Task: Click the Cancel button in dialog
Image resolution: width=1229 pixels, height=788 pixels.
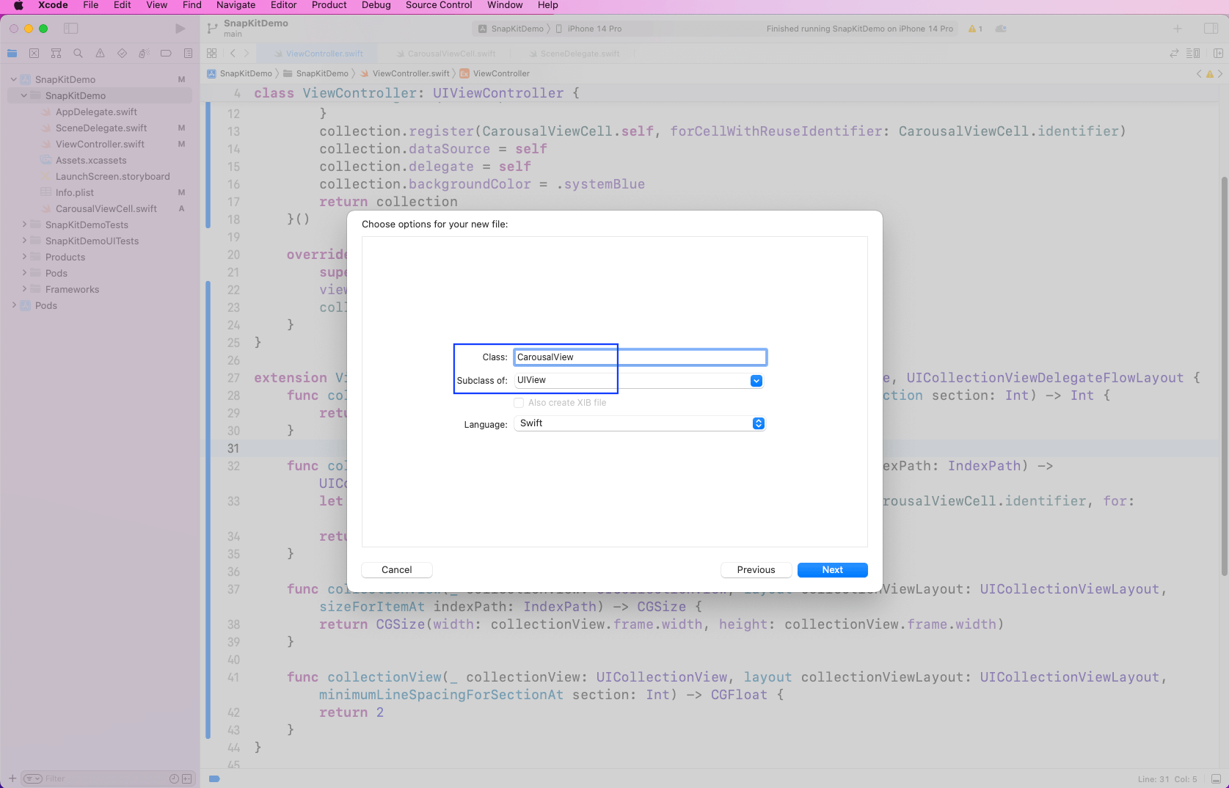Action: coord(396,570)
